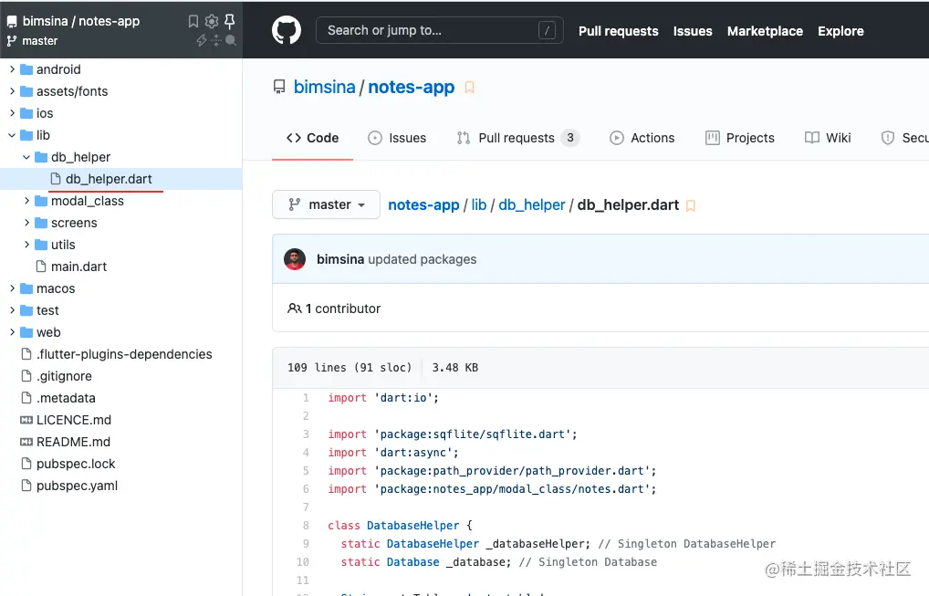Click the notes-app repository title link
This screenshot has height=596, width=929.
click(412, 87)
